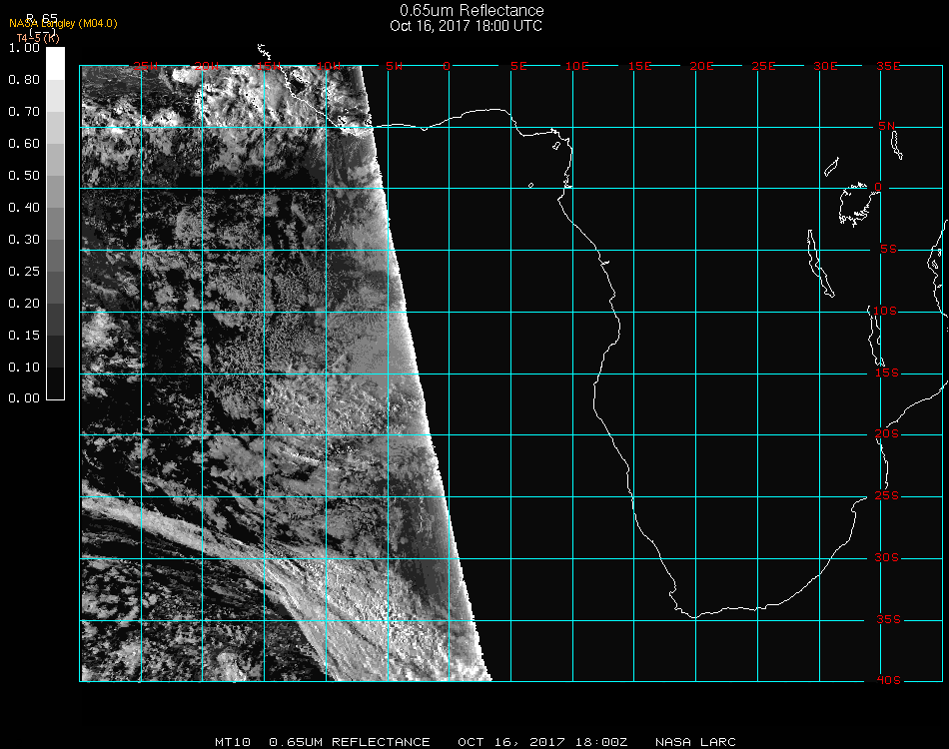Click 'NASA LARC' in the footer caption

tap(695, 742)
